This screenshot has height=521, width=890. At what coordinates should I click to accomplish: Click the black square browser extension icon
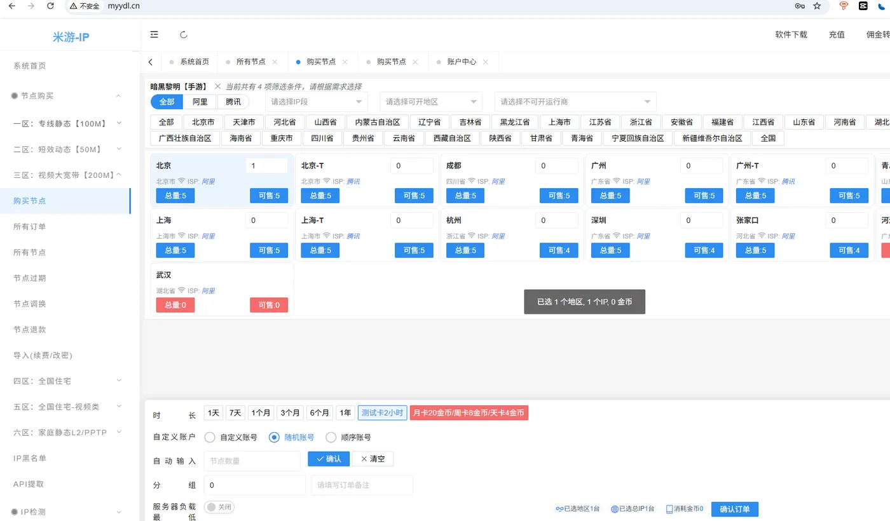tap(863, 6)
